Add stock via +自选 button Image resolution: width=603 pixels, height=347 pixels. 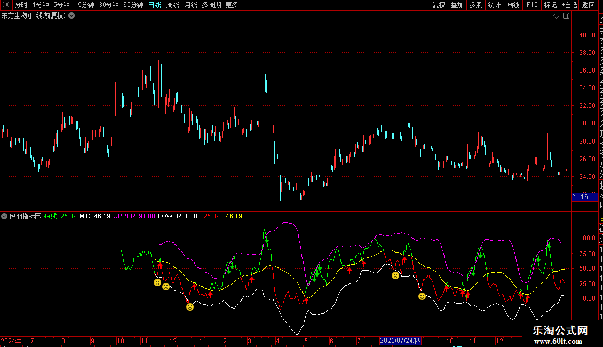[569, 5]
